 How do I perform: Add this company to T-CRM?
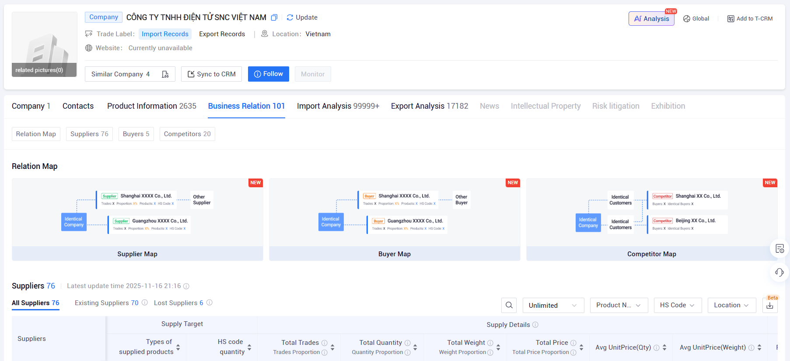tap(750, 18)
